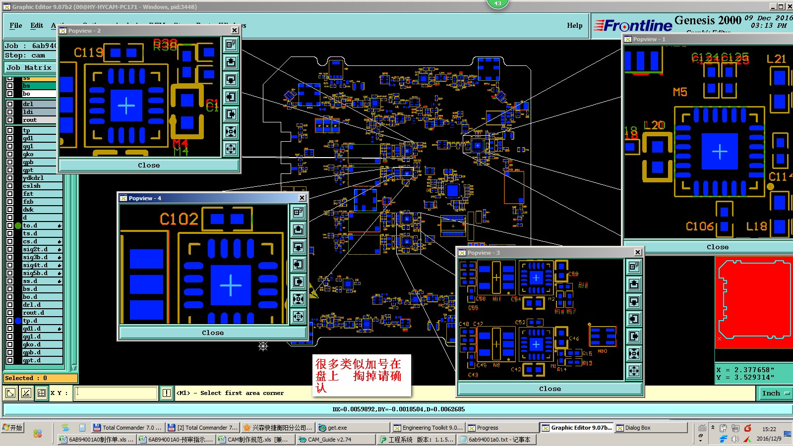This screenshot has width=793, height=446.
Task: Select area zoom tool beside XY field
Action: [x=10, y=393]
